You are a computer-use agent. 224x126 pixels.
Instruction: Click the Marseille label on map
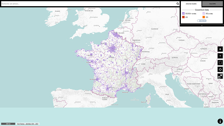[125, 92]
